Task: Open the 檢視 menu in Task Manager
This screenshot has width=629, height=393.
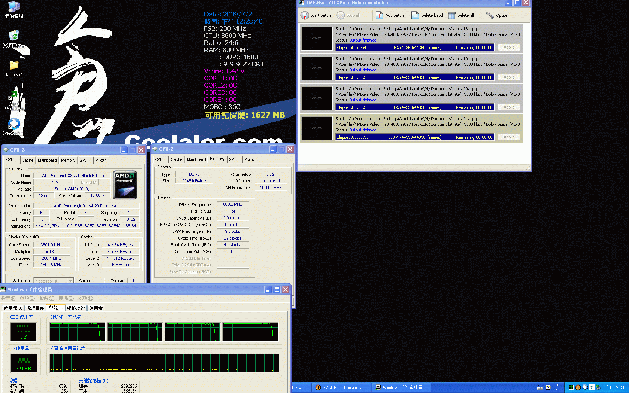Action: (x=47, y=298)
